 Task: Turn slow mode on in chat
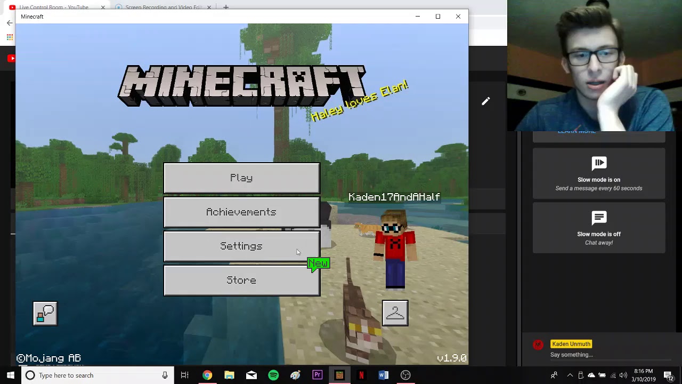pyautogui.click(x=599, y=174)
